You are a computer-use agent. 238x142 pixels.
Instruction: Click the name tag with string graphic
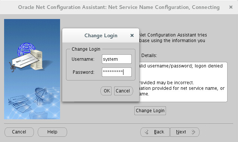(24, 62)
